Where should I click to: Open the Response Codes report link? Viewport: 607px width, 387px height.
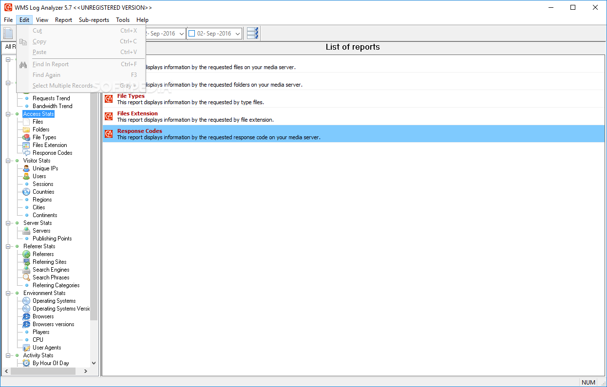pyautogui.click(x=140, y=131)
